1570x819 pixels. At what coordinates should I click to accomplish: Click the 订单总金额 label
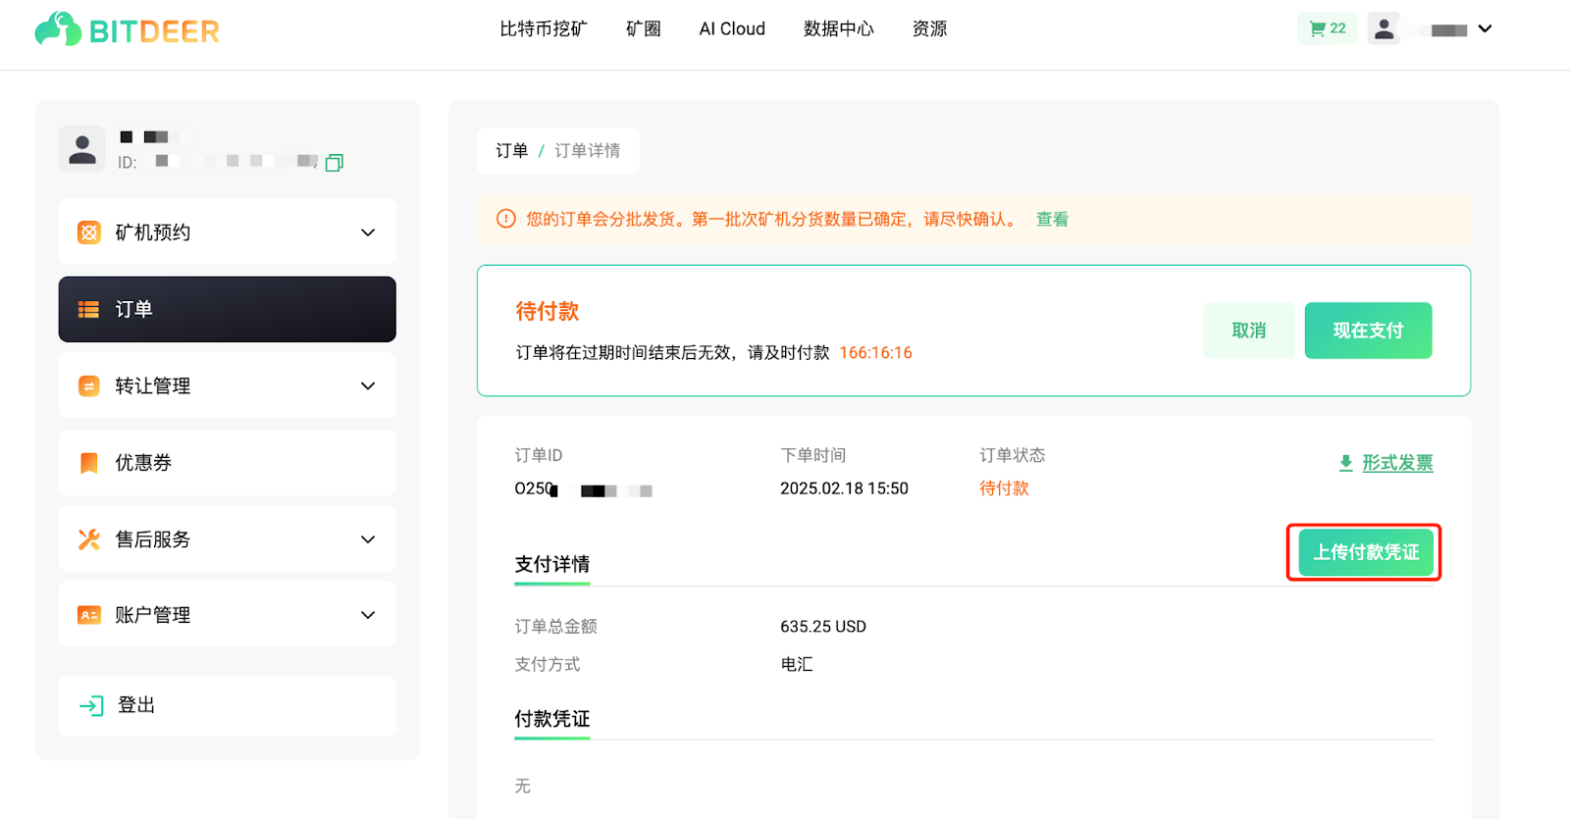pos(556,627)
